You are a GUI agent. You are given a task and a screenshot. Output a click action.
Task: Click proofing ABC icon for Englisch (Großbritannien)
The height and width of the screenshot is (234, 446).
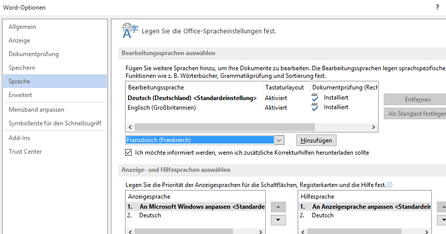point(315,107)
